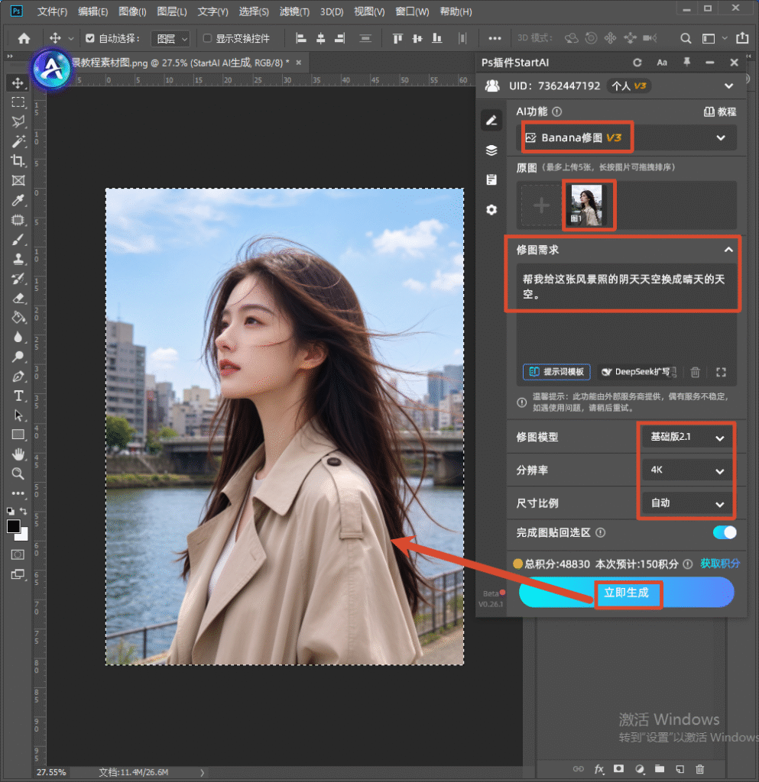This screenshot has width=759, height=782.
Task: Toggle the 自动选择 checkbox
Action: (x=90, y=38)
